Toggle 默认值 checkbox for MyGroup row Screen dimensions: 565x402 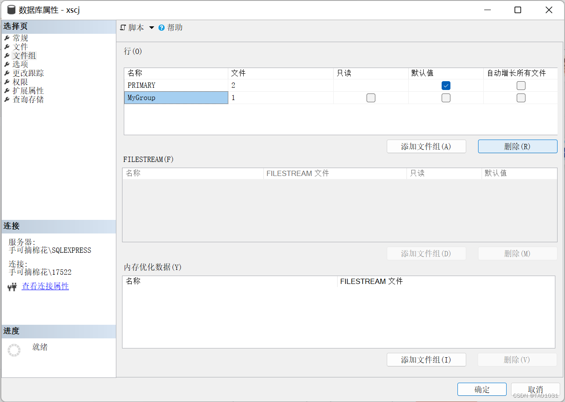click(x=446, y=98)
